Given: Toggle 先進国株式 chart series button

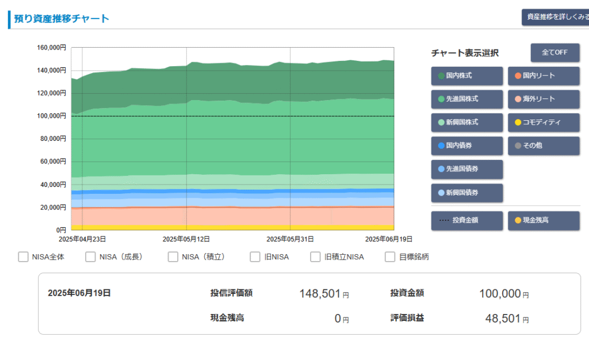Looking at the screenshot, I should point(466,99).
